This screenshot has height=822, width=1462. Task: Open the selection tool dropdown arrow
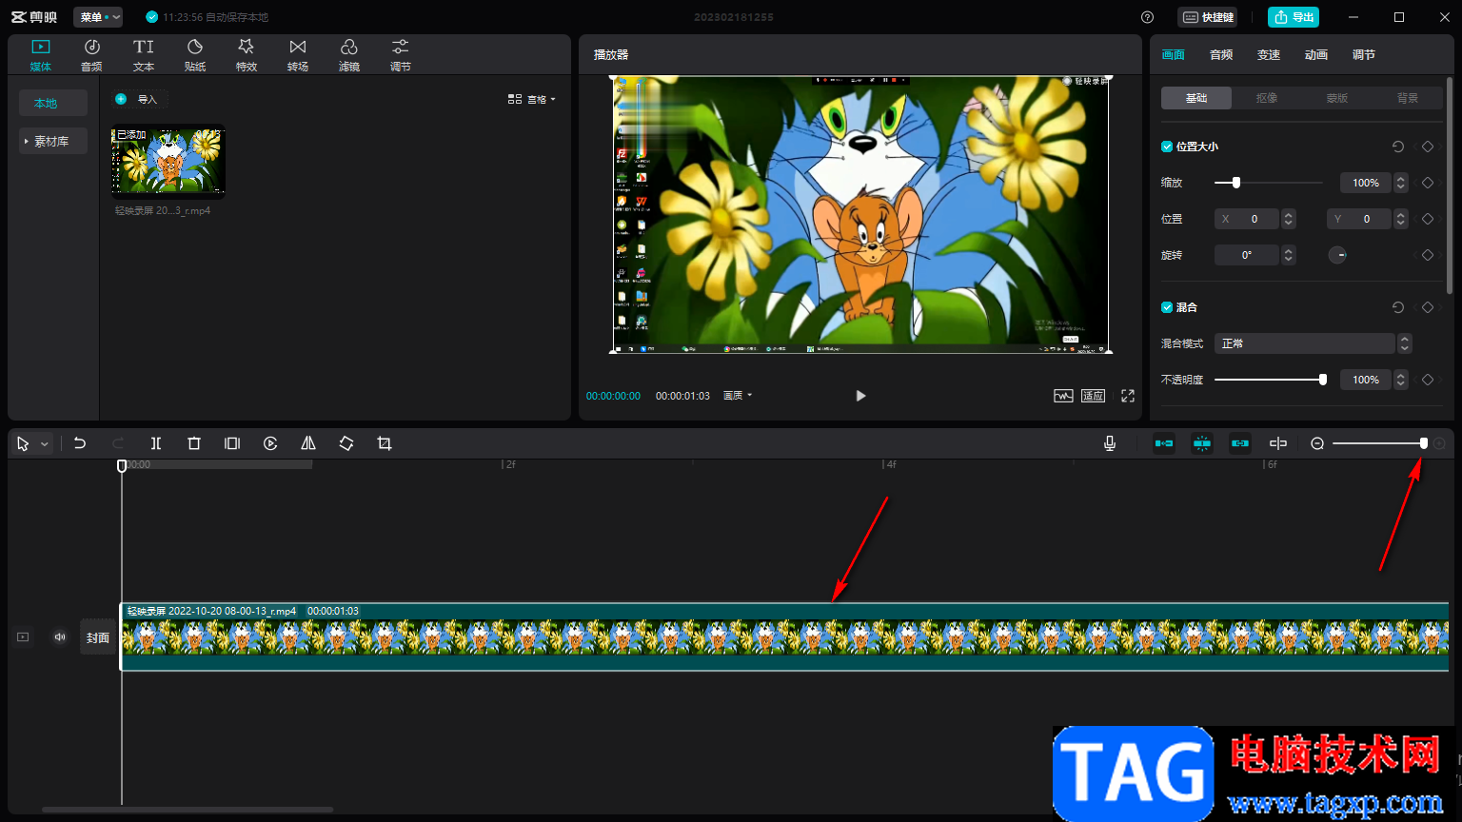pos(45,444)
